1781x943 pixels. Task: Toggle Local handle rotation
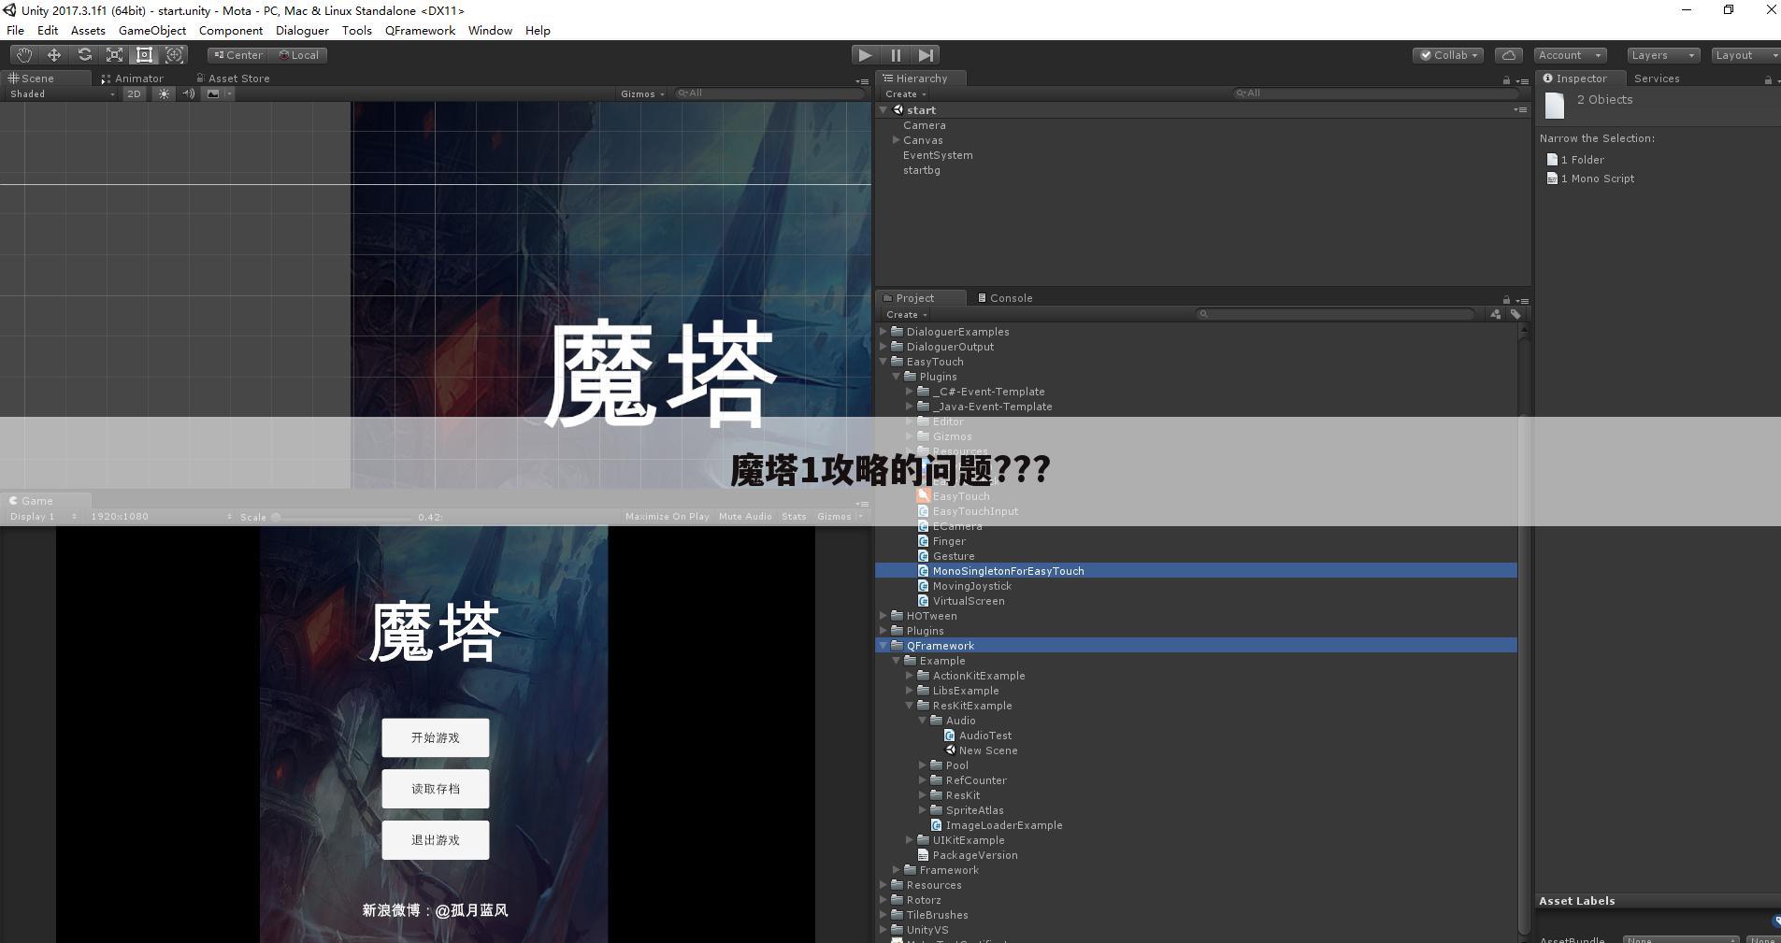[x=299, y=55]
